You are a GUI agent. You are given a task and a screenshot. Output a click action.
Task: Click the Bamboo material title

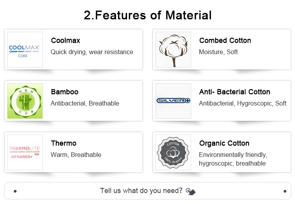[x=65, y=92]
